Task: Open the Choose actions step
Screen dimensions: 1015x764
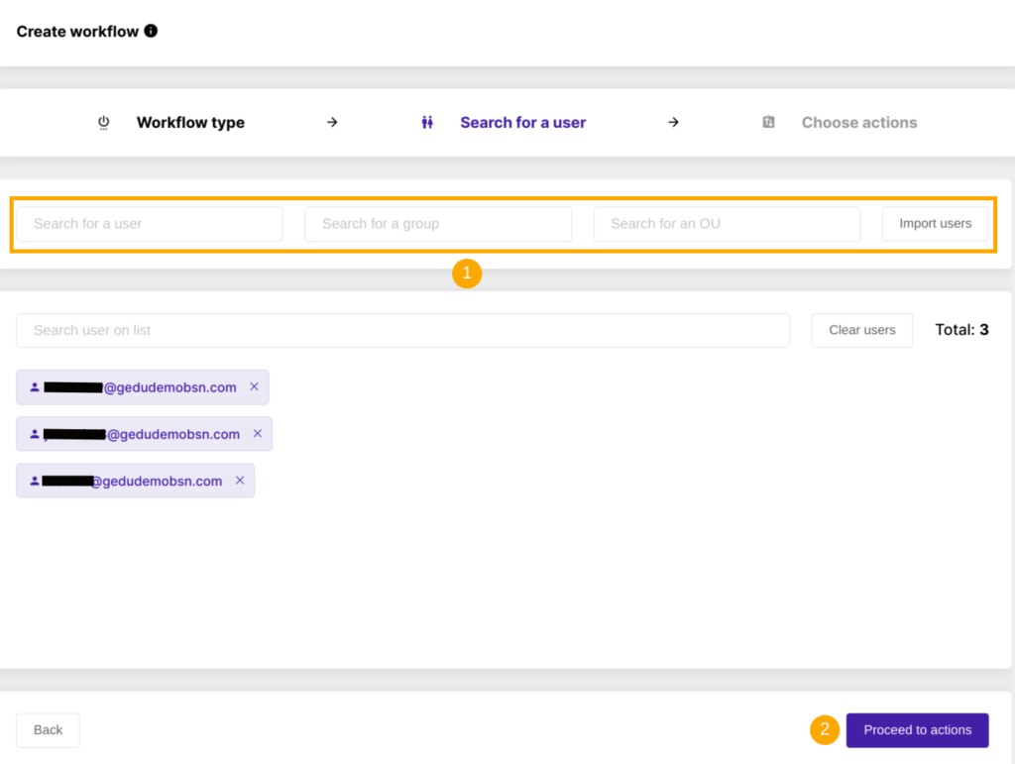Action: pos(858,123)
